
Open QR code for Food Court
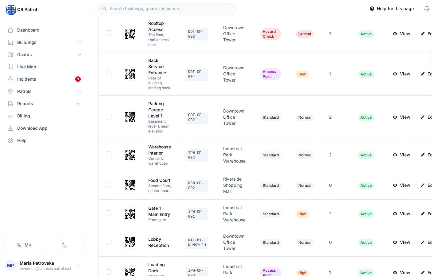pos(130,185)
